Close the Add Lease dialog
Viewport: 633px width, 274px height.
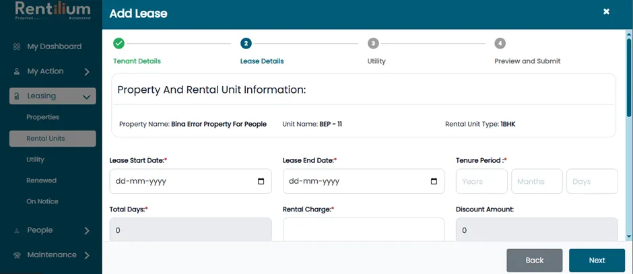click(x=606, y=11)
